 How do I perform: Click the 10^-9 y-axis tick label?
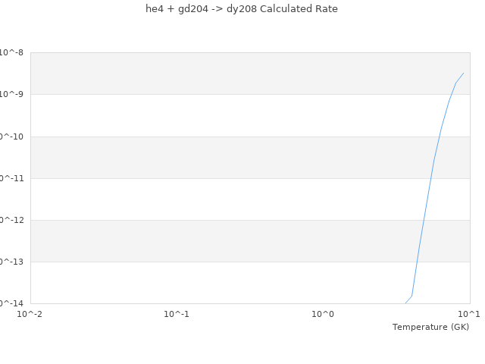(12, 94)
